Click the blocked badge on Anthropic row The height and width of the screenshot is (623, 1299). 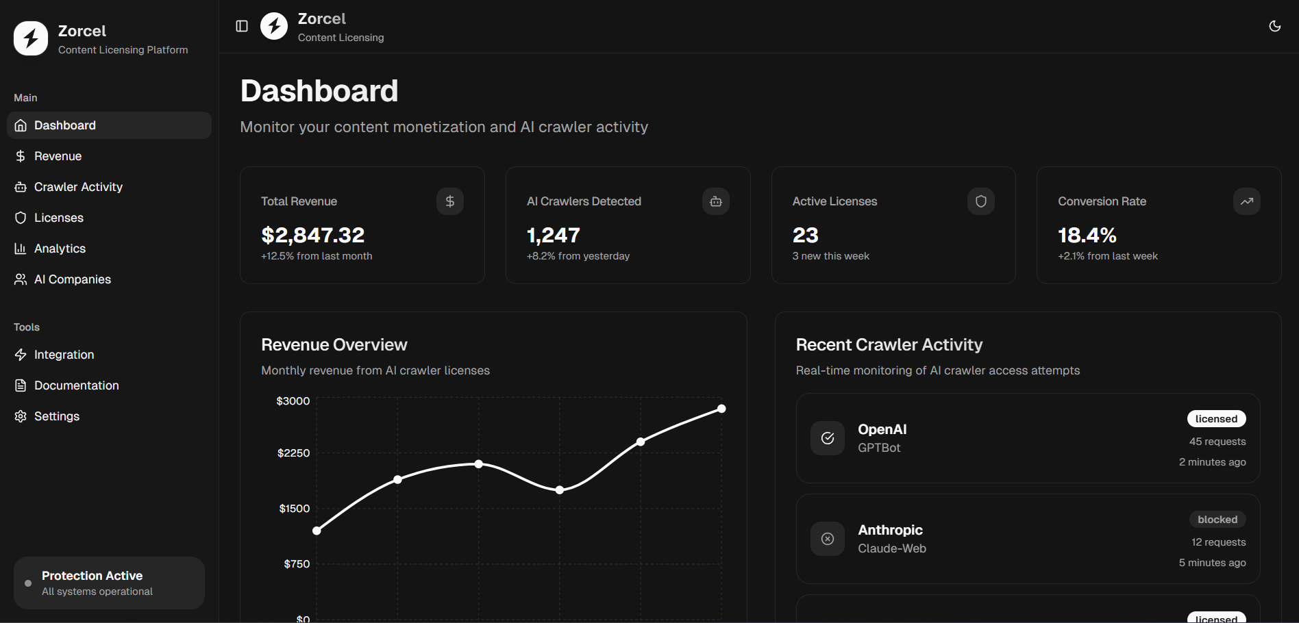(1217, 520)
